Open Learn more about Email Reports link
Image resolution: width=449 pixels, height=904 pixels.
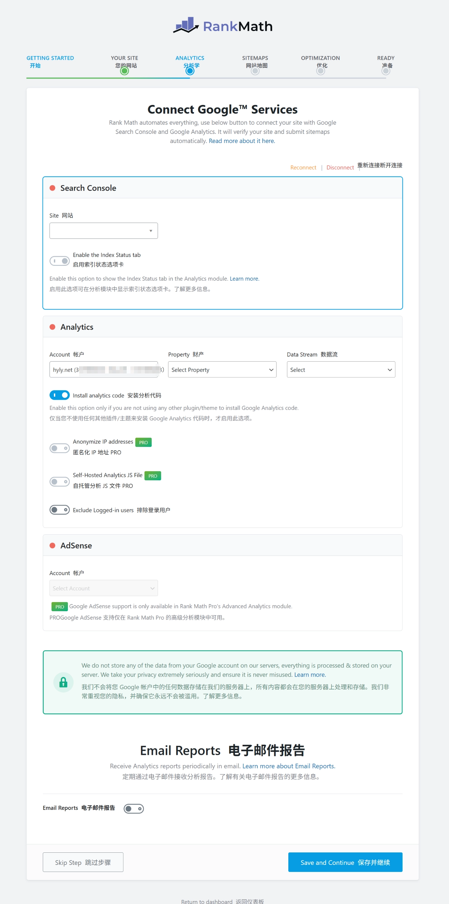click(x=289, y=766)
